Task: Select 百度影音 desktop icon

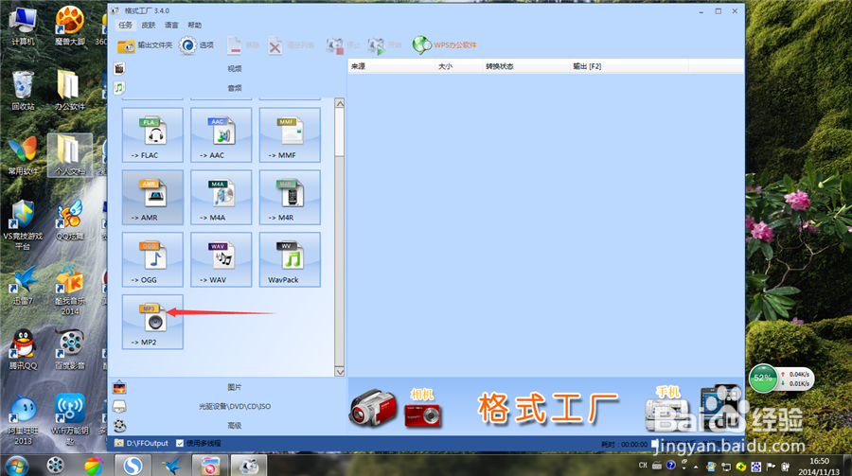Action: 70,350
